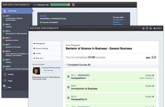Open Unit 5 Speeches to Persuade
The image size is (165, 107).
click(x=15, y=46)
